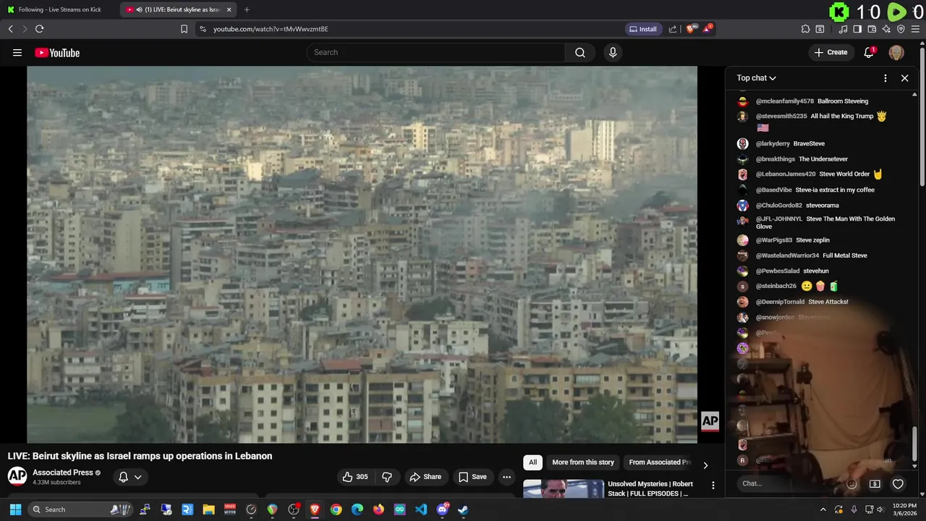Open live chat more options menu
Viewport: 926px width, 521px height.
tap(885, 78)
